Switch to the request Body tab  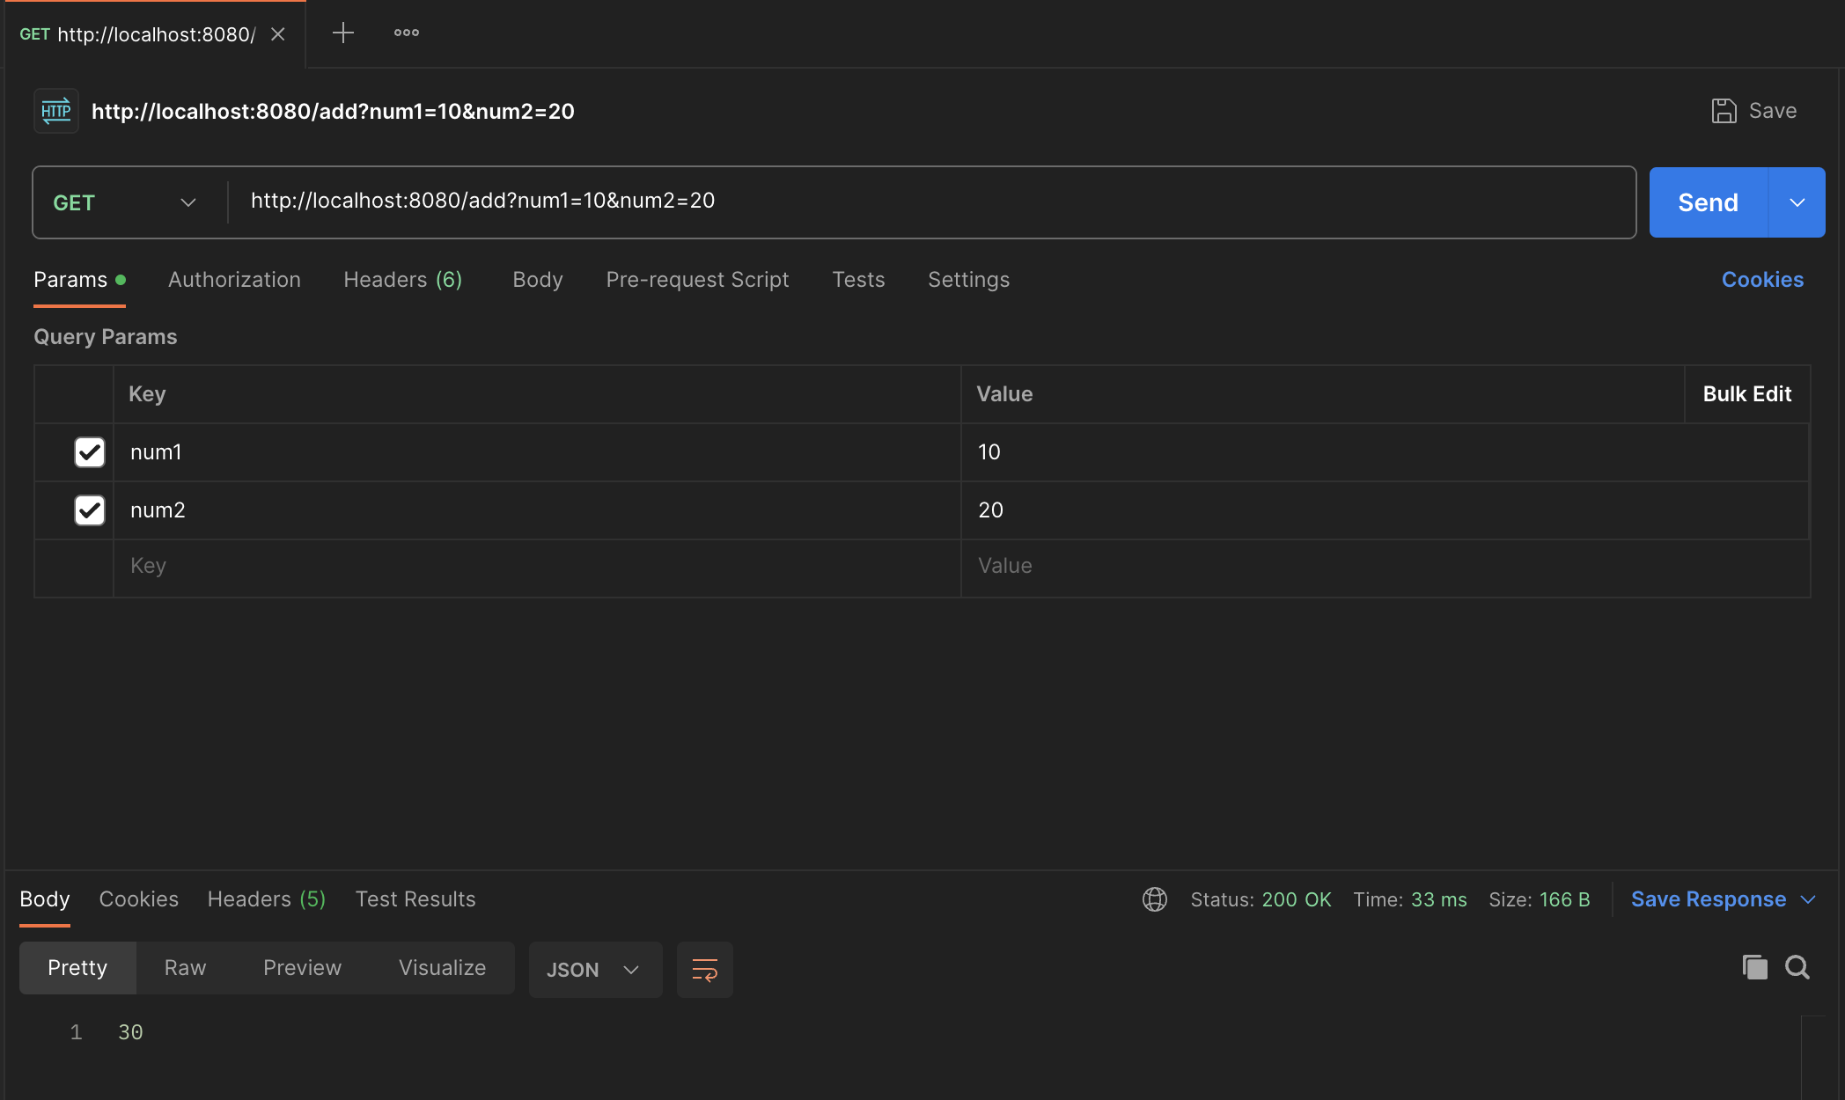click(x=538, y=280)
